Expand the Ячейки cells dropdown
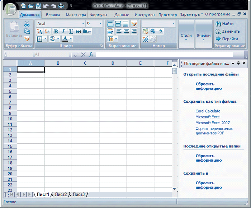The image size is (251, 208). click(204, 35)
